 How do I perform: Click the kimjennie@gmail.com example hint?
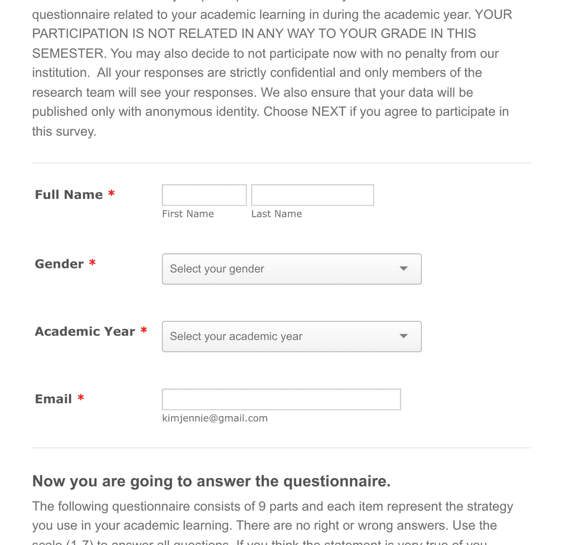(215, 418)
